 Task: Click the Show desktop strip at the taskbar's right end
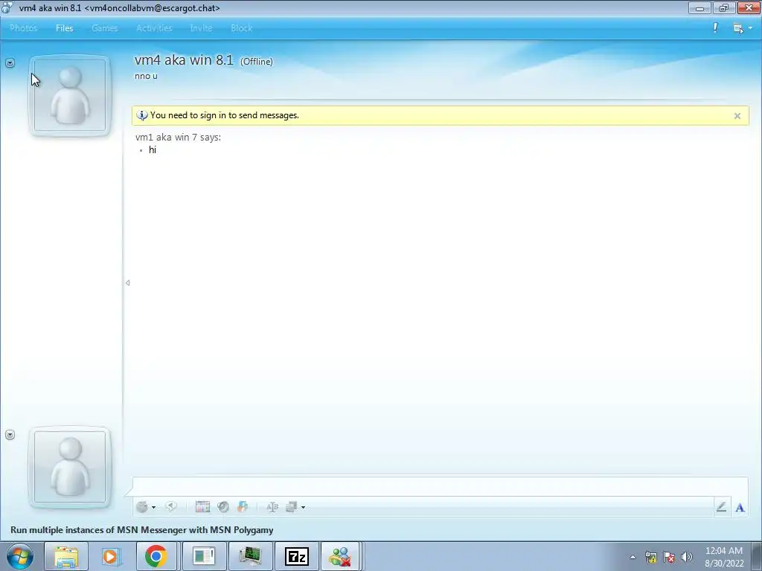click(x=756, y=556)
